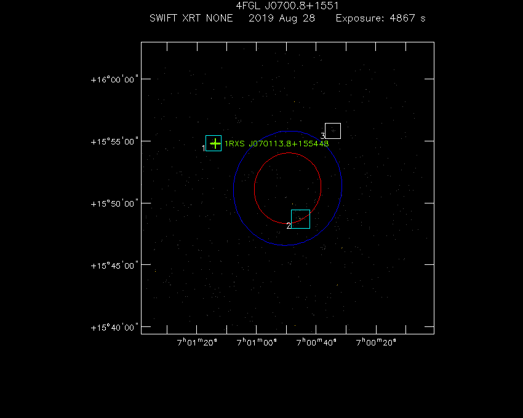Click the number 2 source label
523x418 pixels.
click(x=289, y=226)
